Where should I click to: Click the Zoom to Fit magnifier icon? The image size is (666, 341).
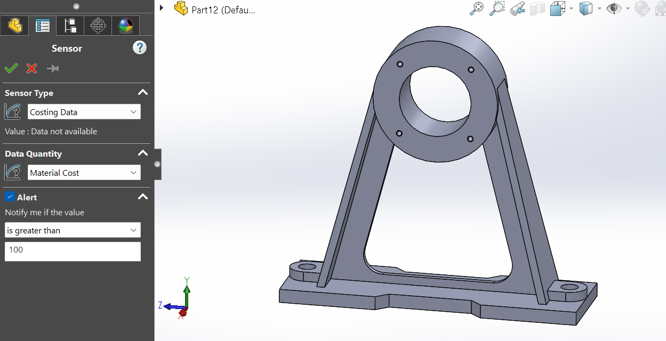point(476,9)
